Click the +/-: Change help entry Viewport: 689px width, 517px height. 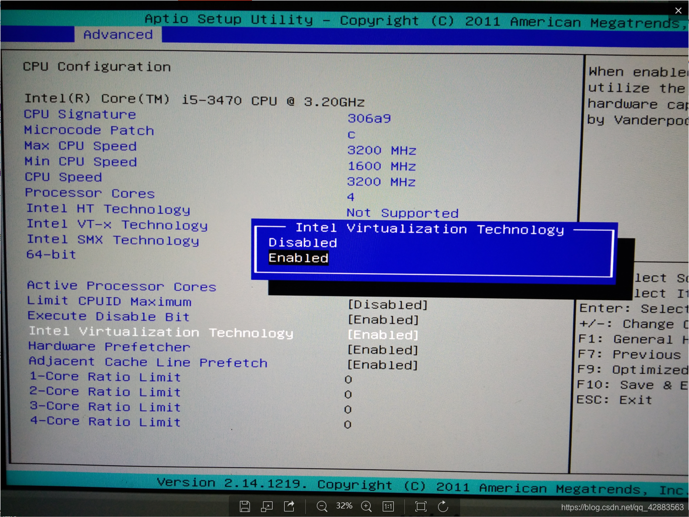(634, 324)
